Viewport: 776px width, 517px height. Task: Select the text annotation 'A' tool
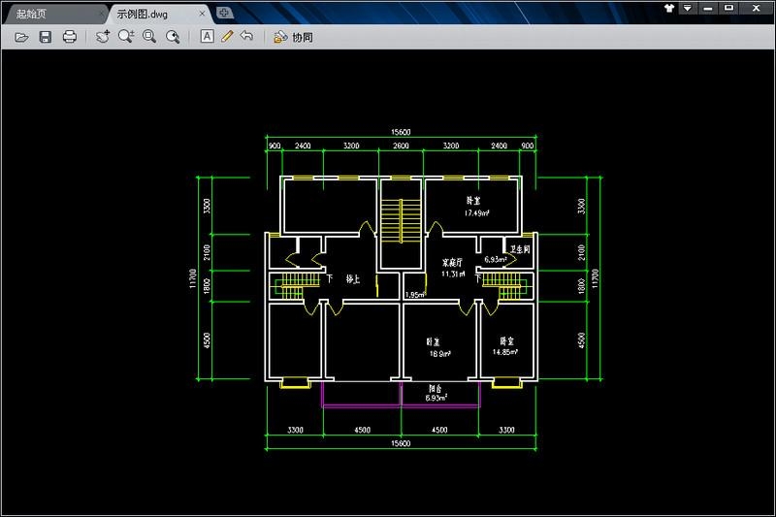pyautogui.click(x=207, y=37)
